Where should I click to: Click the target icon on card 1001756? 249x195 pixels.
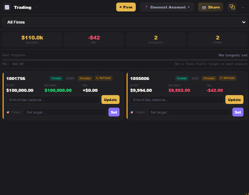click(x=8, y=112)
